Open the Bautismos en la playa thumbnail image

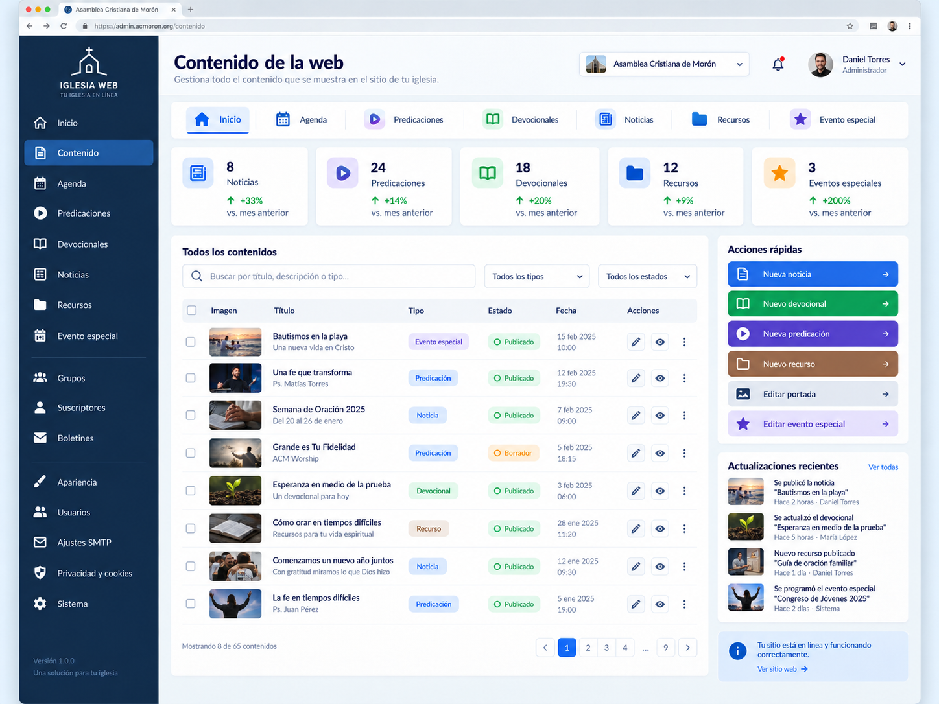pyautogui.click(x=235, y=342)
